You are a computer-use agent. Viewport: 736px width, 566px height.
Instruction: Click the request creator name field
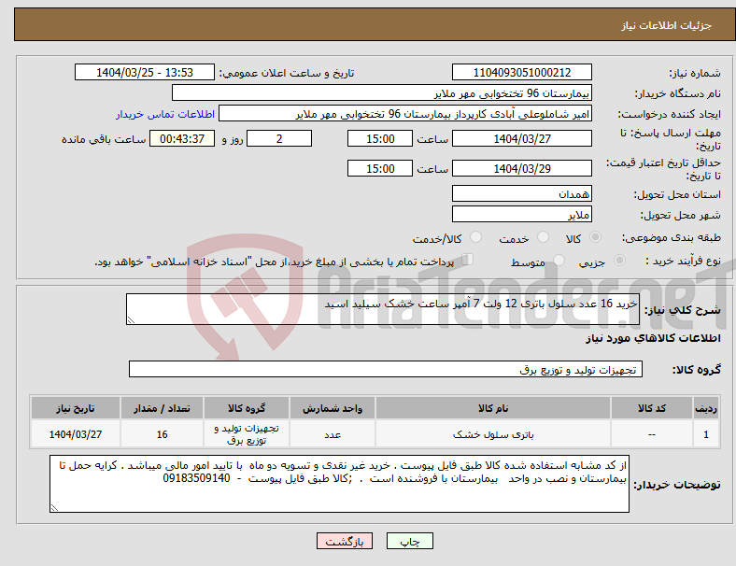click(x=405, y=114)
